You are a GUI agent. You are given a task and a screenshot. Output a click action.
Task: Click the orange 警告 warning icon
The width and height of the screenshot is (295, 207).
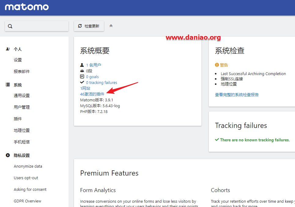tap(217, 65)
